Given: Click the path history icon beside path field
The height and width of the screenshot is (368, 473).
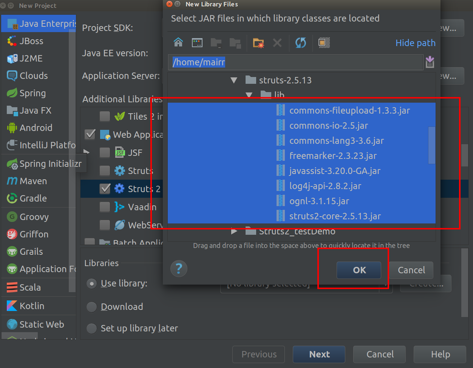Looking at the screenshot, I should [x=430, y=62].
